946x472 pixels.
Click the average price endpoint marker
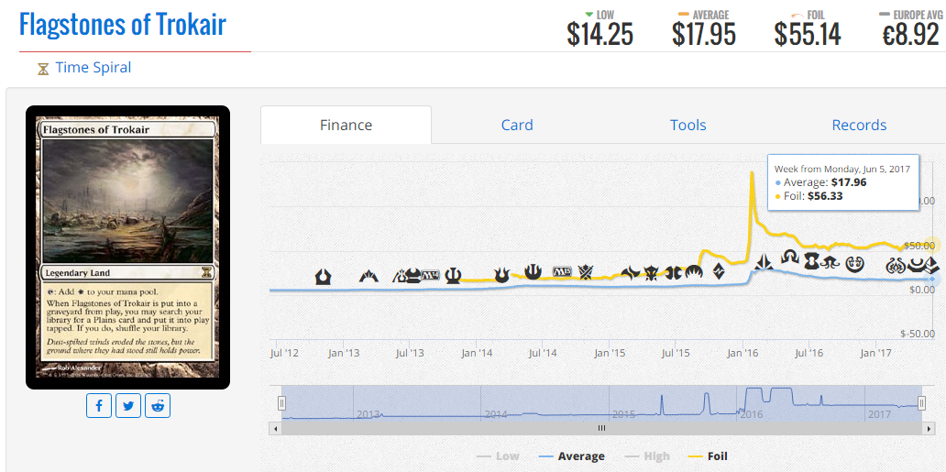coord(932,279)
